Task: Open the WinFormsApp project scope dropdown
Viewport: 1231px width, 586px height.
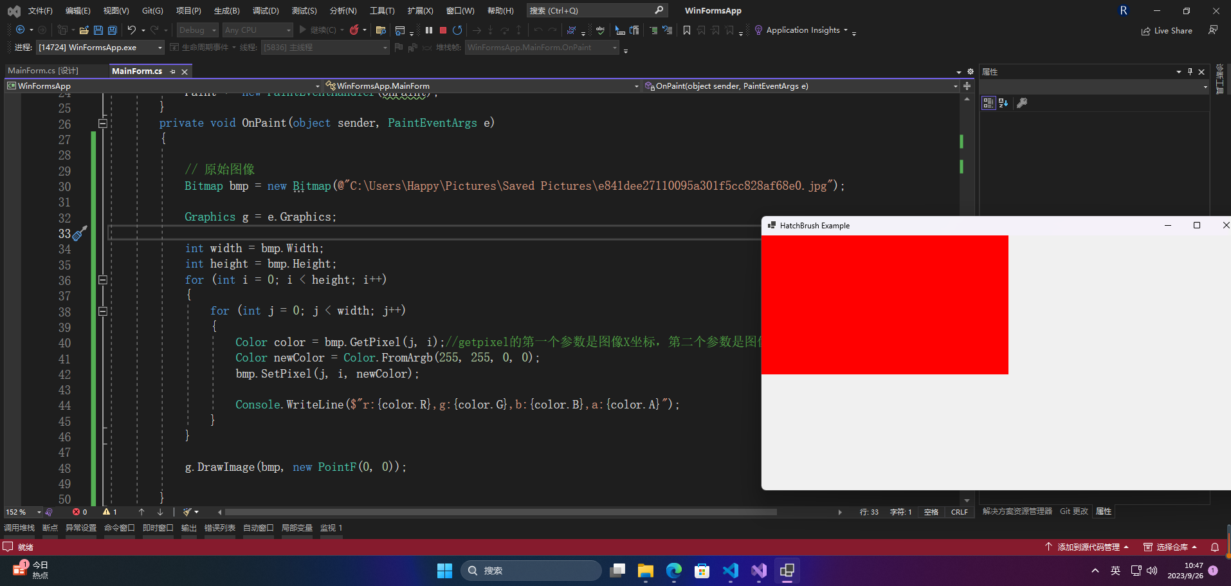Action: tap(163, 86)
